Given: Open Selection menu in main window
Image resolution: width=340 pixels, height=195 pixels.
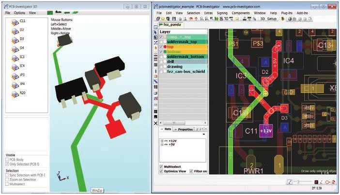Looking at the screenshot, I should (x=193, y=13).
